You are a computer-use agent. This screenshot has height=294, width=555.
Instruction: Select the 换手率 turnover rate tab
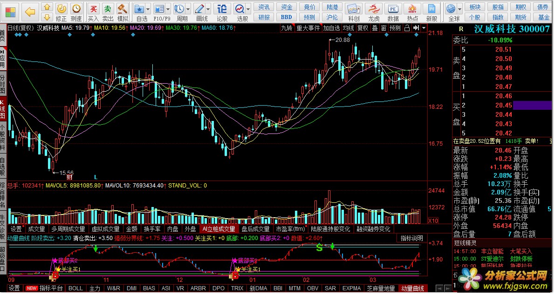tap(152, 229)
